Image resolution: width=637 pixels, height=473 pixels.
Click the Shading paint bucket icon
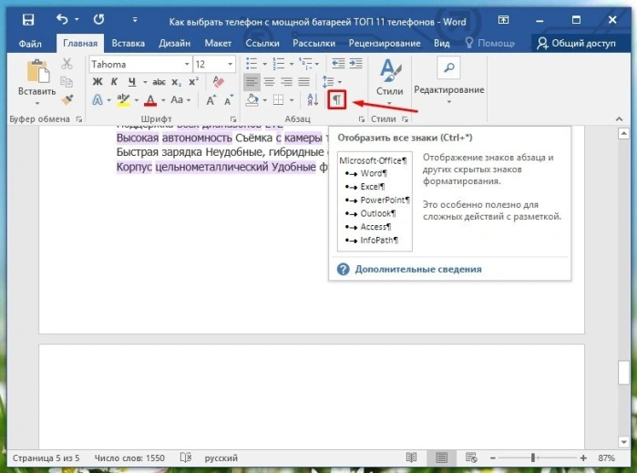252,99
